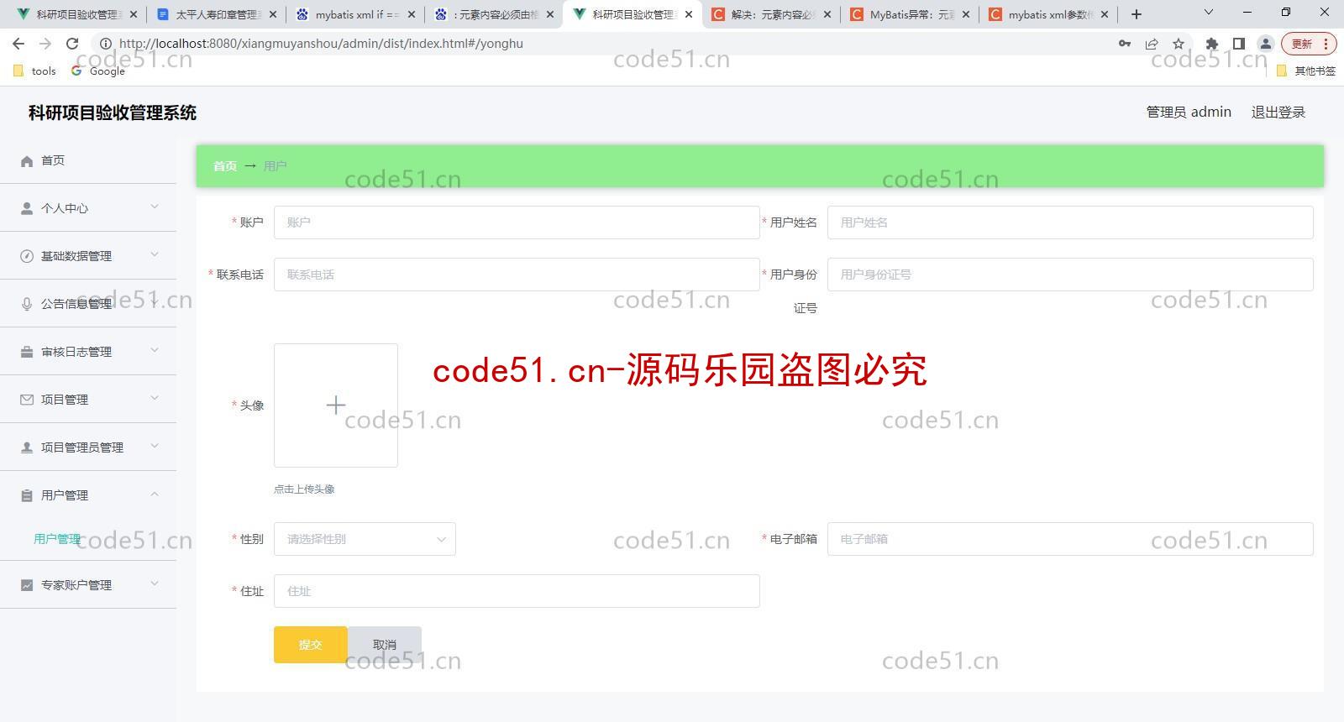Click the 科研项目验收管理系统 title
Screen dimensions: 1344x722
[113, 112]
